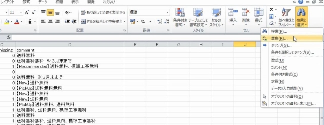The image size is (324, 125).
Task: Increase decimal places
Action: point(160,21)
